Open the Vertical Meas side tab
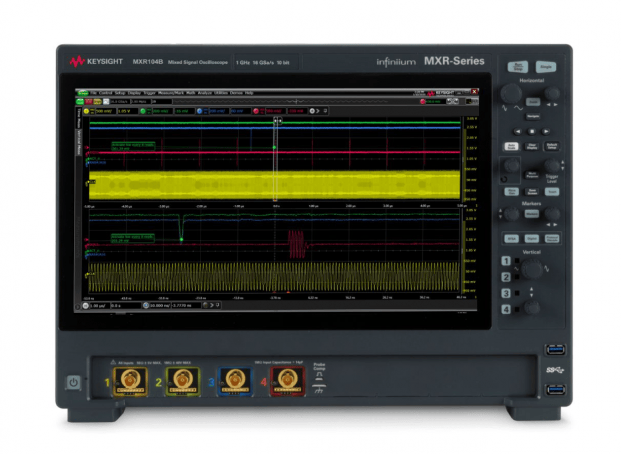 click(x=78, y=142)
